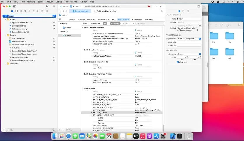The width and height of the screenshot is (244, 141).
Task: Choose containing directory folder icon
Action: tap(200, 25)
